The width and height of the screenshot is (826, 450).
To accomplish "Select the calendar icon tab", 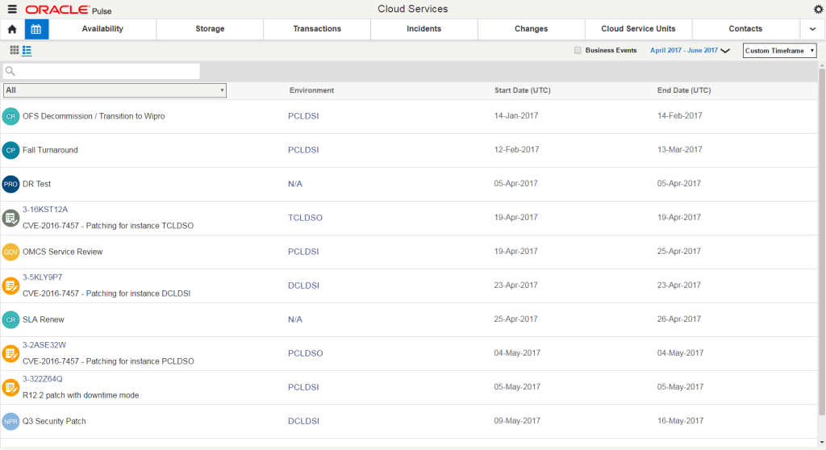I will (36, 29).
